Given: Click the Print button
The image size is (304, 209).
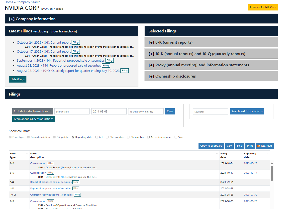Looking at the screenshot, I should pos(250,146).
